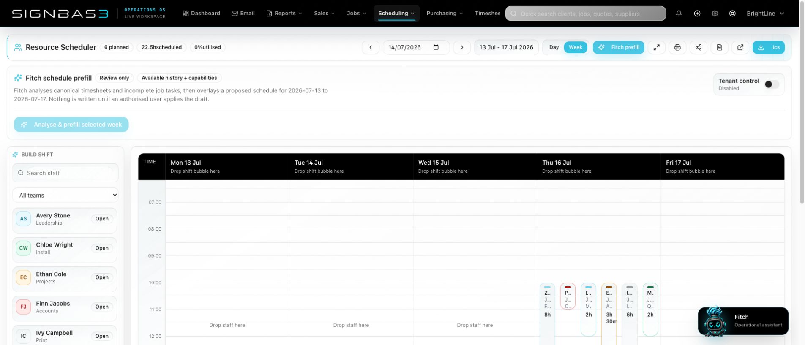
Task: Click the SIGNBAS3 logo
Action: 60,14
